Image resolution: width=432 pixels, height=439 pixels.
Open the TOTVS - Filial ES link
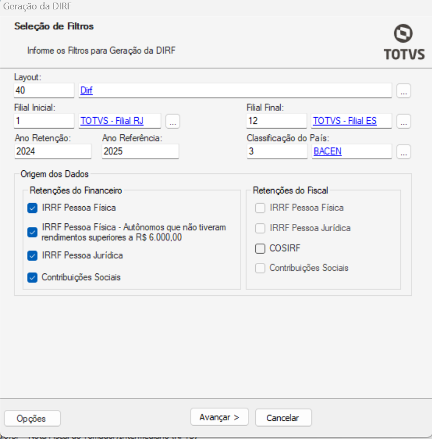(x=345, y=121)
